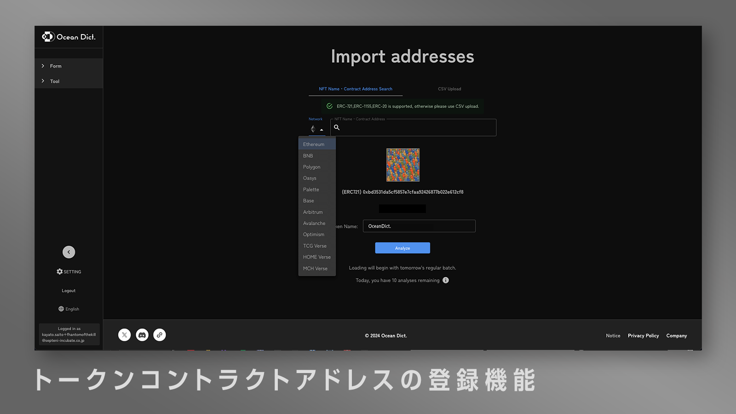Close the Network dropdown arrow
The width and height of the screenshot is (736, 414).
322,130
